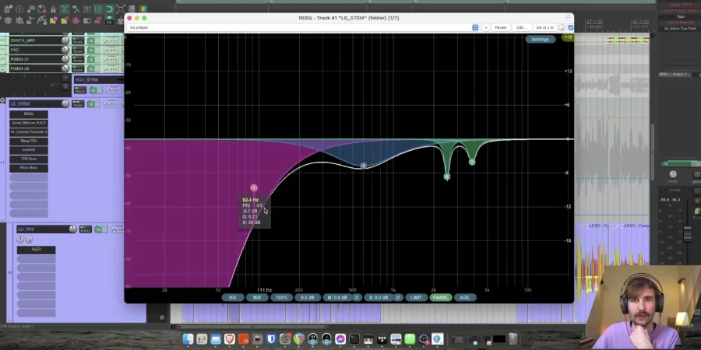Select EQ band 2 node

click(x=364, y=166)
